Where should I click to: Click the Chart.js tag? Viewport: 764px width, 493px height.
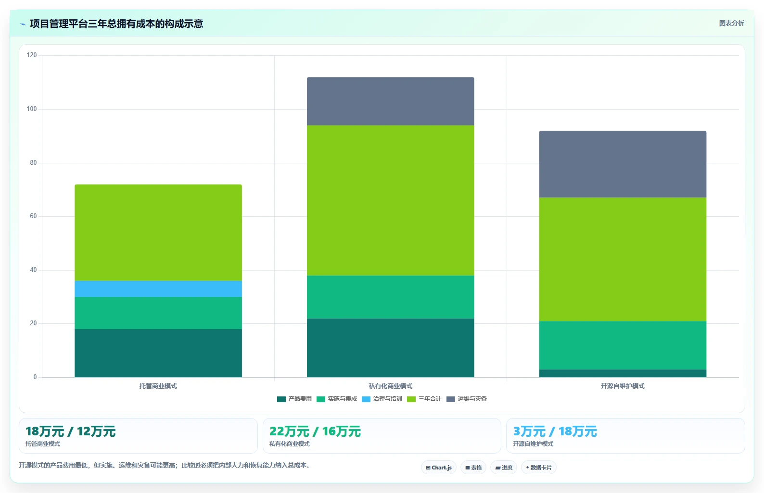439,468
